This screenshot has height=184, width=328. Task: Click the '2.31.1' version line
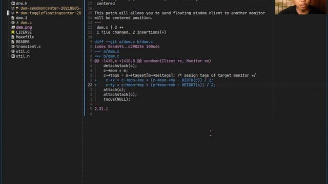(x=101, y=109)
